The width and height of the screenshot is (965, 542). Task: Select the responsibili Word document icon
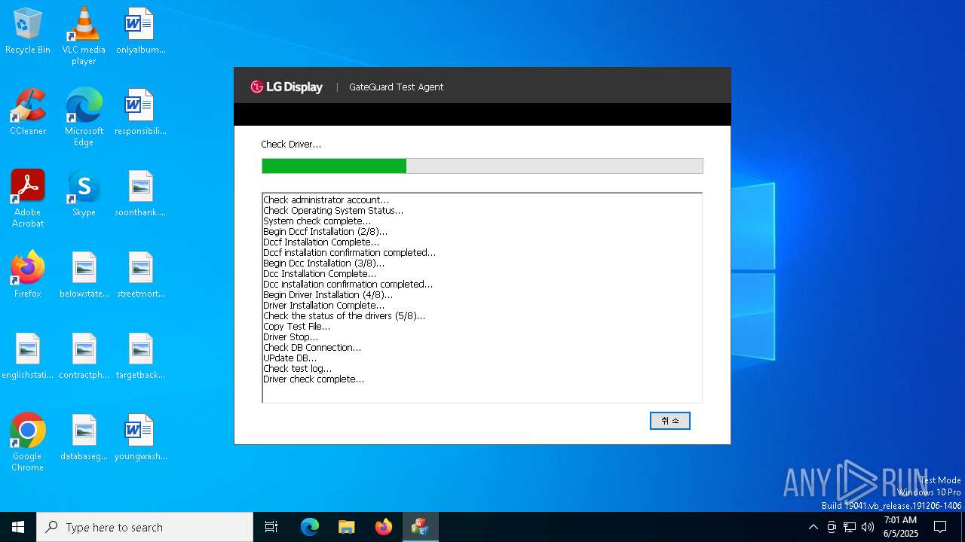(140, 113)
